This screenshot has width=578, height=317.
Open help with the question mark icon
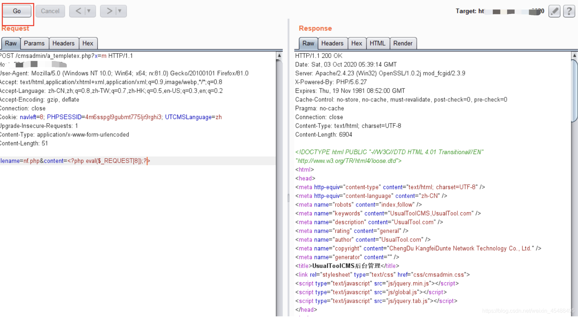[x=569, y=11]
